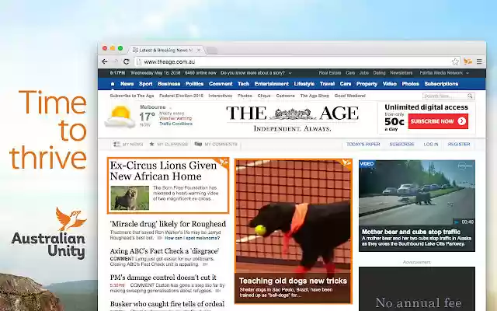Open the Axing ABC's Fact Check 'disgrace' headline
This screenshot has width=497, height=311.
(x=164, y=251)
